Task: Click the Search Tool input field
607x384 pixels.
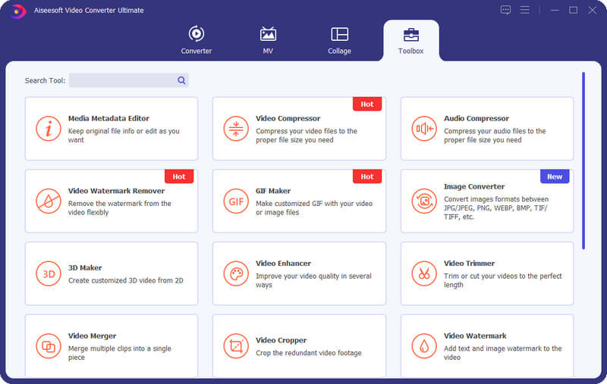Action: click(123, 80)
